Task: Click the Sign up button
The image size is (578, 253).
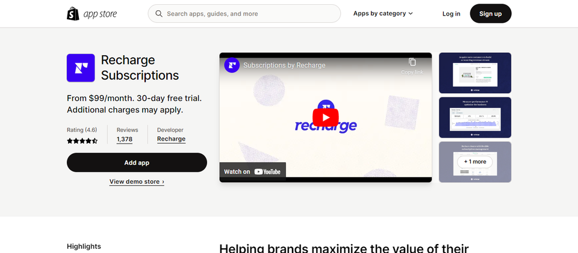Action: click(x=490, y=14)
